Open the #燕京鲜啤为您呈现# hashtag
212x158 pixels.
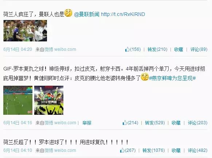[x=172, y=78]
